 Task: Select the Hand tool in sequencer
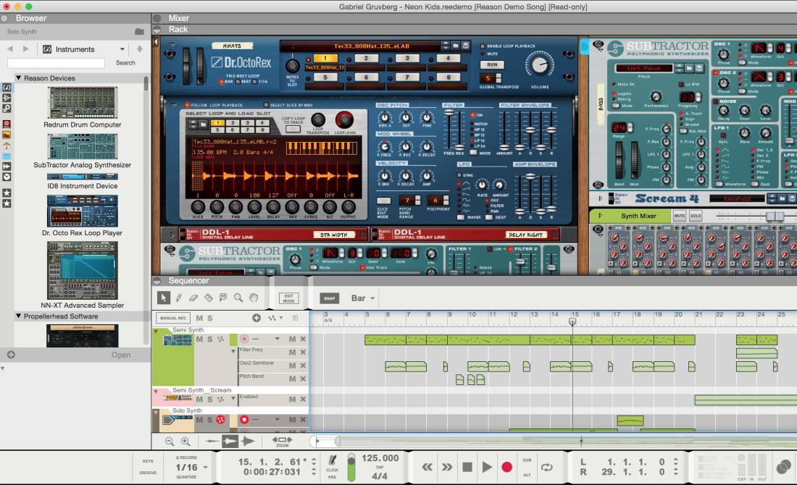253,298
